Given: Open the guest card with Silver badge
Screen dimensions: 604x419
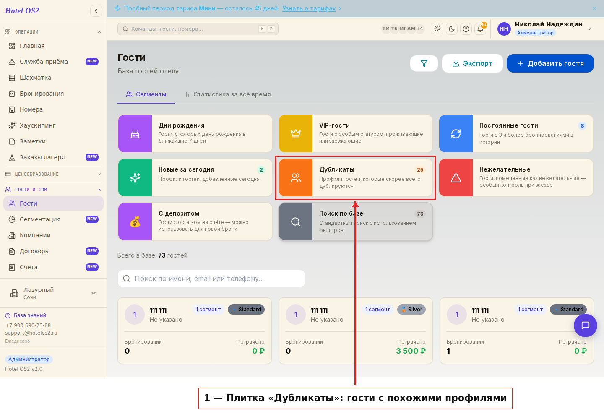Looking at the screenshot, I should tap(356, 331).
